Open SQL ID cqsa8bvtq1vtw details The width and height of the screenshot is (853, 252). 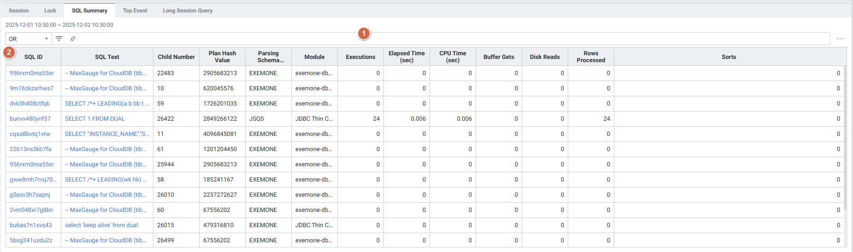pyautogui.click(x=30, y=134)
